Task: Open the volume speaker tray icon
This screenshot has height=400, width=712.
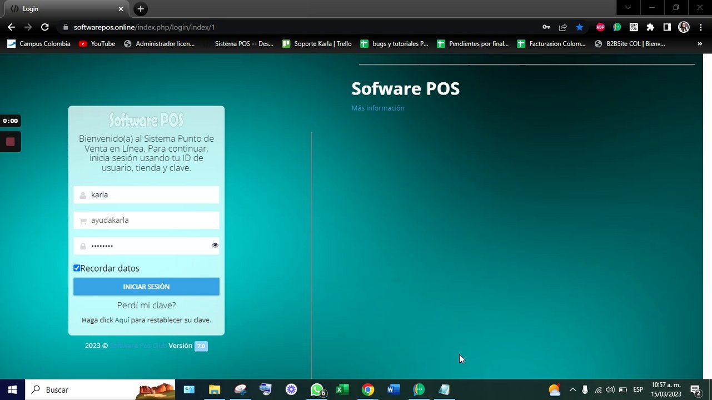Action: (610, 390)
